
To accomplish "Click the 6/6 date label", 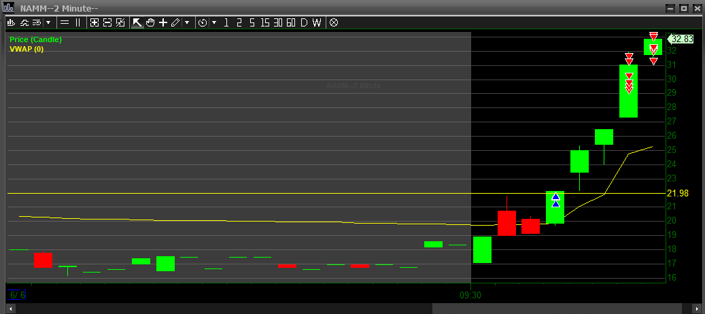I will click(18, 295).
